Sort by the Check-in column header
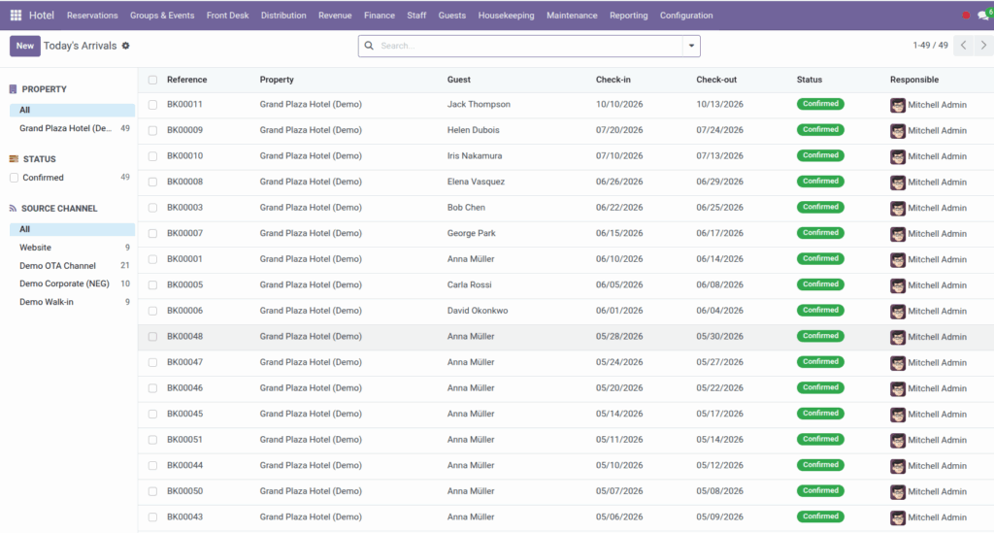 click(x=613, y=80)
